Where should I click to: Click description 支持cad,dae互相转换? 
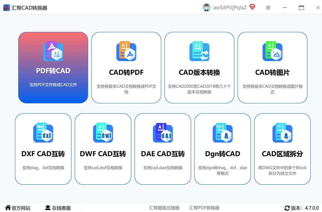163,167
